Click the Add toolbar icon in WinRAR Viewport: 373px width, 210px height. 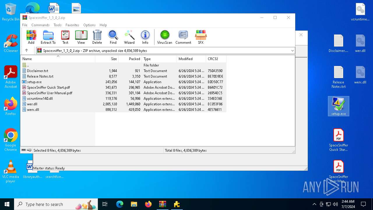click(31, 37)
